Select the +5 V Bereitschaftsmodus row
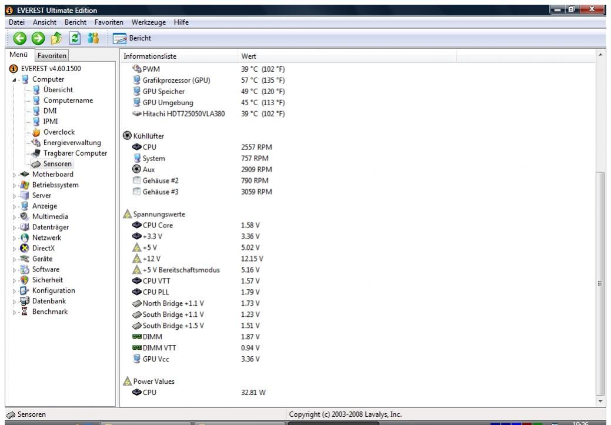 click(196, 270)
